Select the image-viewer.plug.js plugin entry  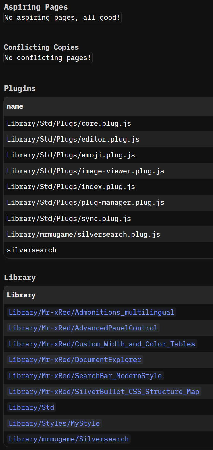(85, 171)
